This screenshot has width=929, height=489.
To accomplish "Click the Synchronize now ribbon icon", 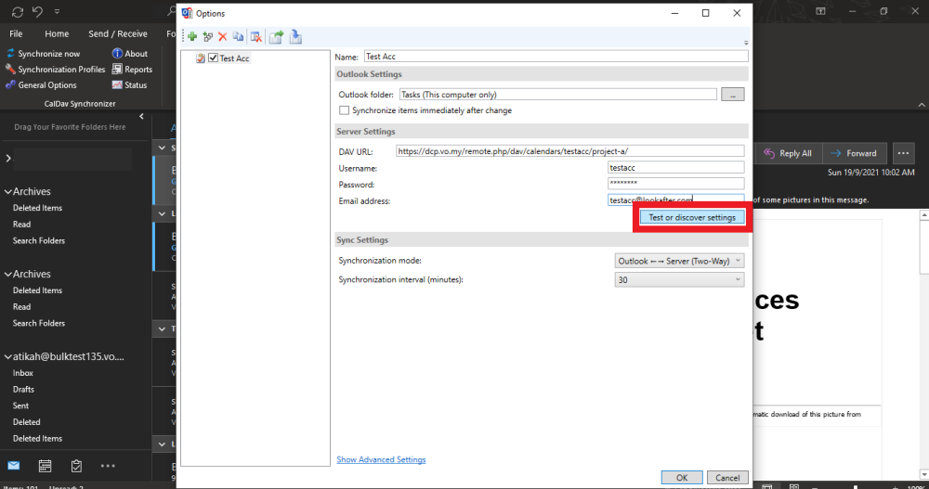I will coord(43,54).
